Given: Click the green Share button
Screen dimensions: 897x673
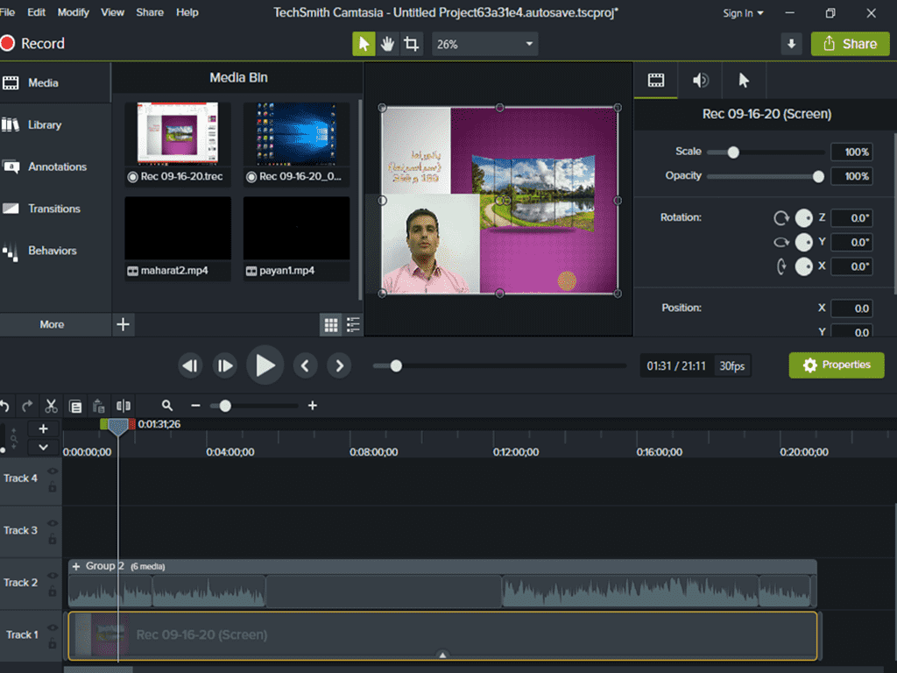Looking at the screenshot, I should pos(850,44).
